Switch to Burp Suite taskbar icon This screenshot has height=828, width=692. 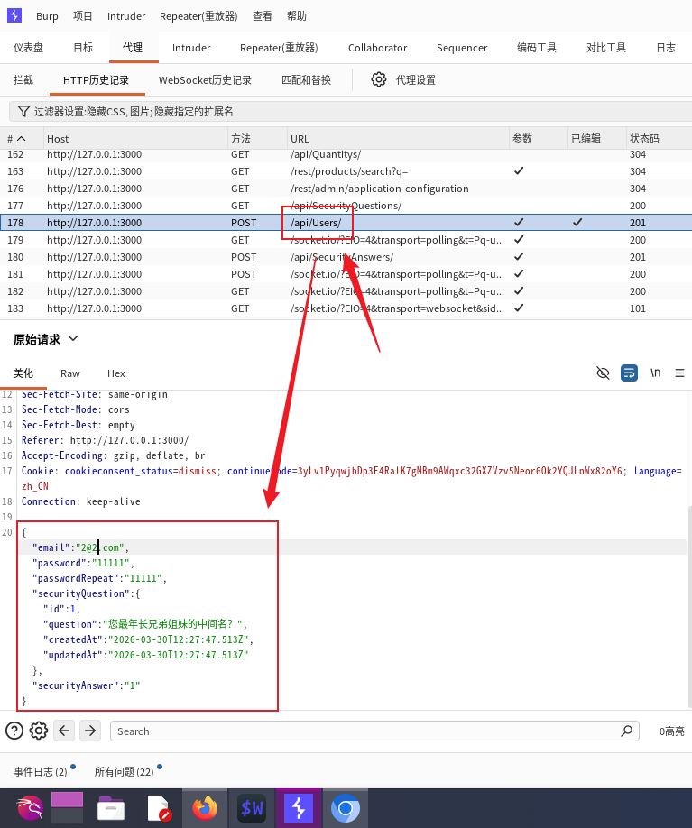299,808
